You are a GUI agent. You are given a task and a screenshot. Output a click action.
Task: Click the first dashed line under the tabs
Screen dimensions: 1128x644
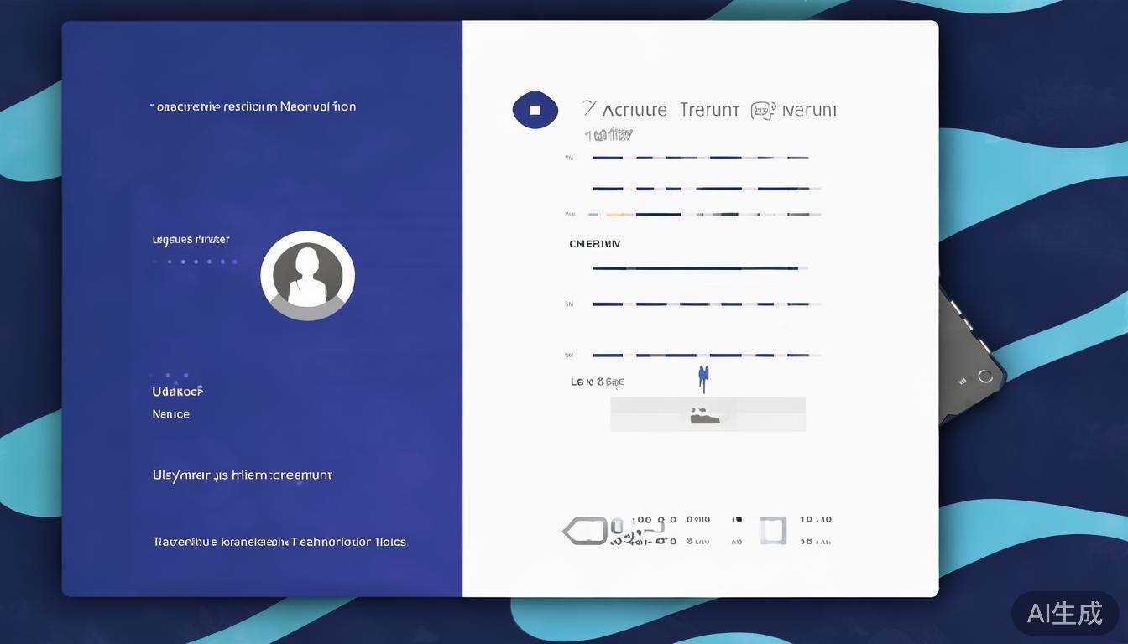pos(701,158)
